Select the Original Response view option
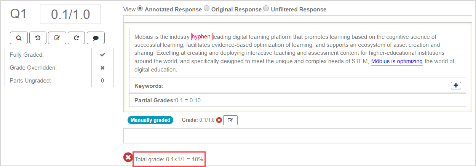The height and width of the screenshot is (167, 476). (206, 9)
